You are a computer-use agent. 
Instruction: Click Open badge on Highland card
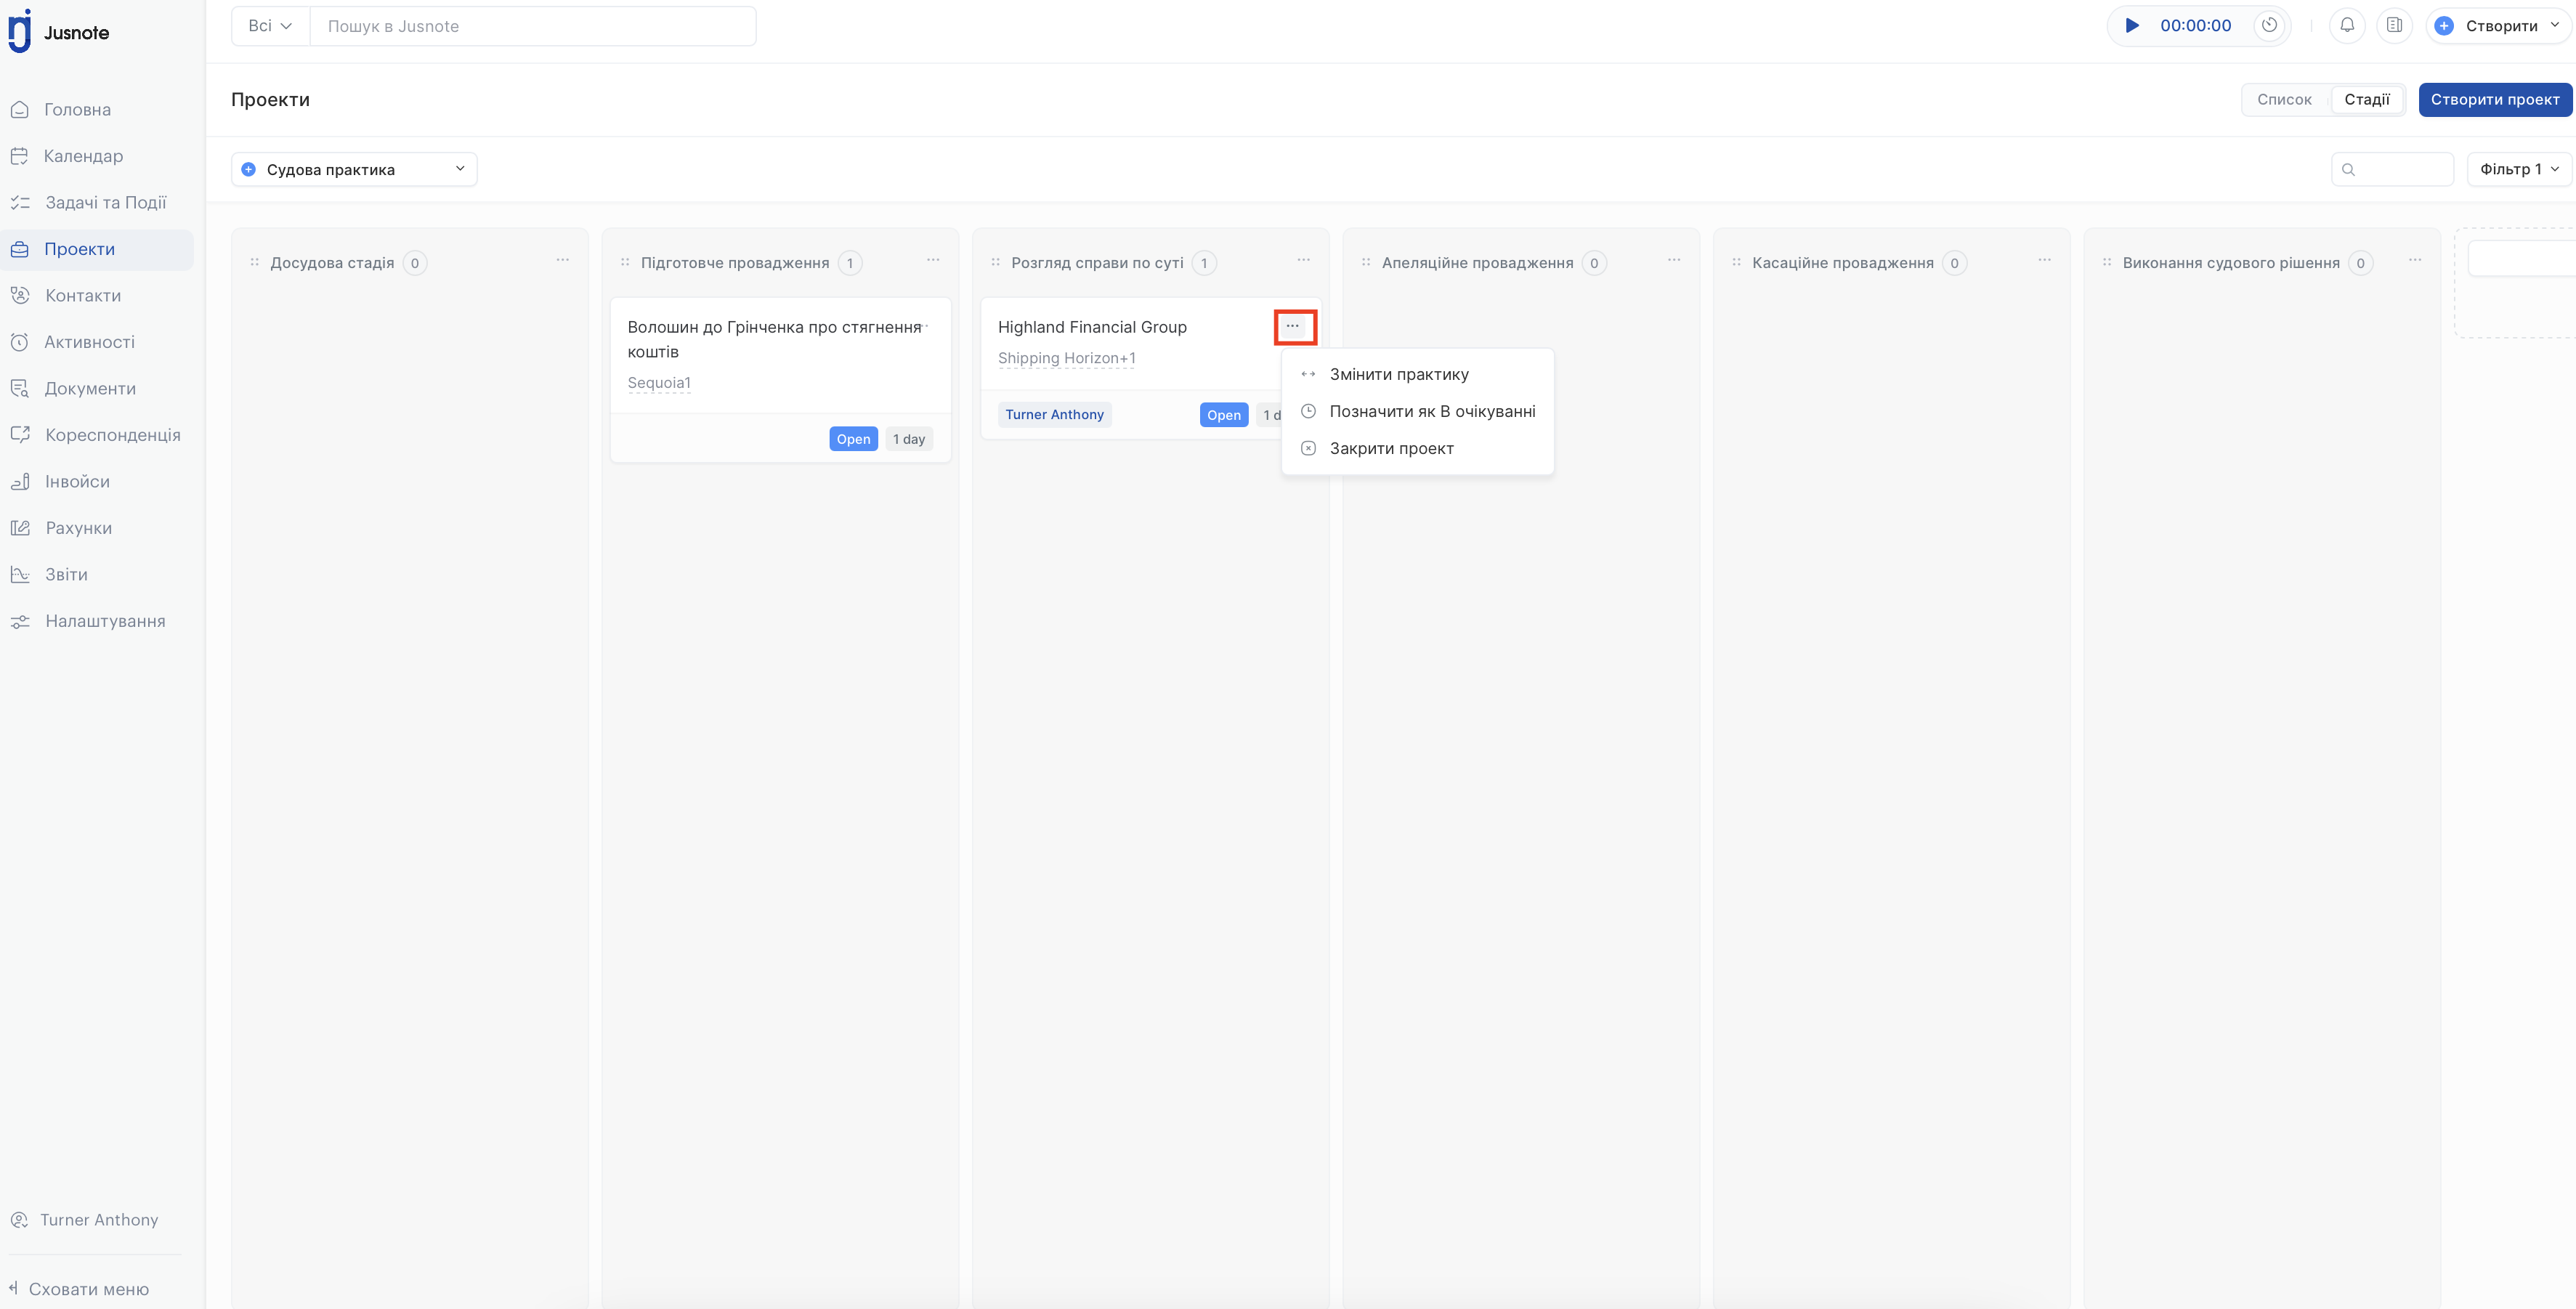coord(1223,415)
